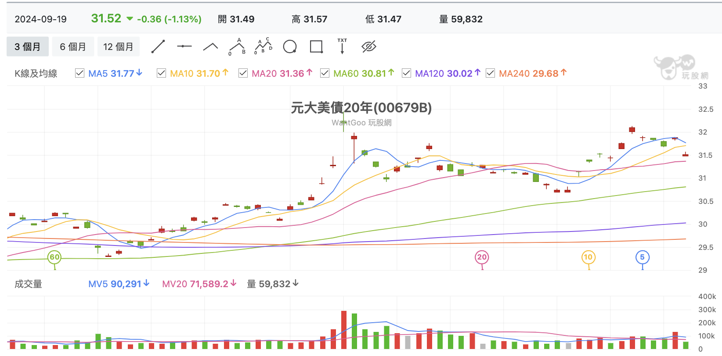Viewport: 722px width, 356px height.
Task: Click the change -0.36 (-1.13%)
Action: 169,19
